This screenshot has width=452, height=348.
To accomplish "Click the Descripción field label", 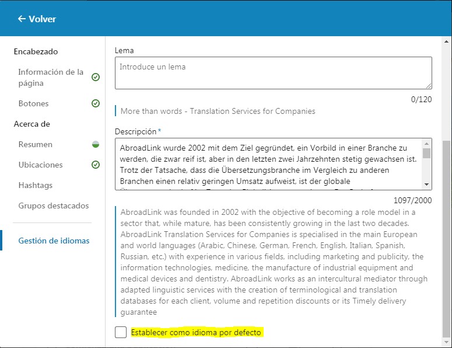I will [135, 131].
